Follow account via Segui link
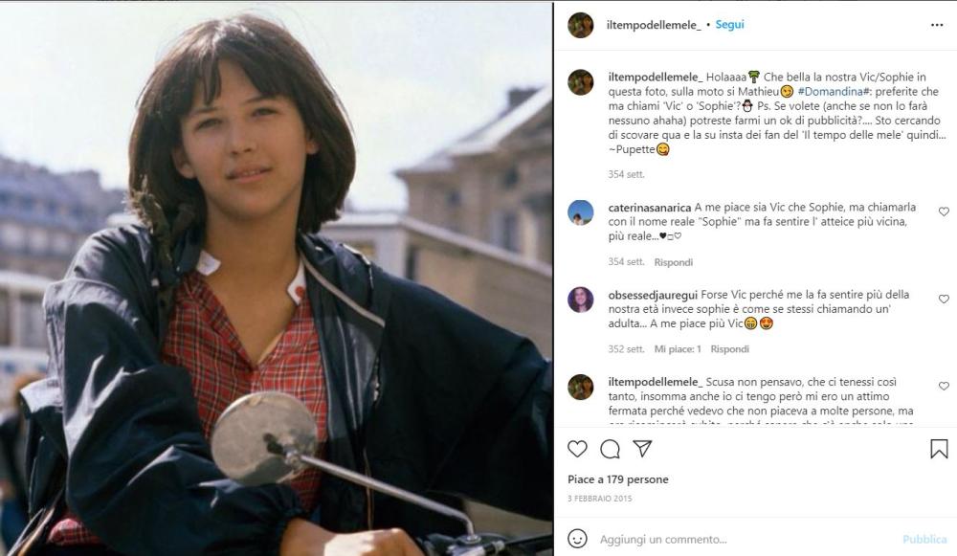This screenshot has width=957, height=556. [x=729, y=25]
